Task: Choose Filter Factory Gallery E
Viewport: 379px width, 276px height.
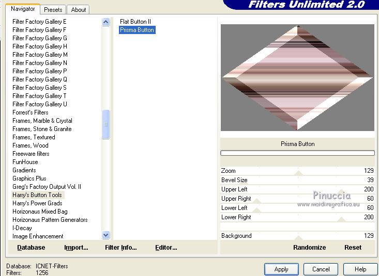Action: [x=39, y=22]
